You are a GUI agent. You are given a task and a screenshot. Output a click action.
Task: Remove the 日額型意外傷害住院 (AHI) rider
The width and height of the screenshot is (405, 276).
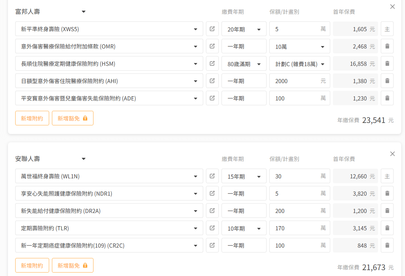point(387,81)
